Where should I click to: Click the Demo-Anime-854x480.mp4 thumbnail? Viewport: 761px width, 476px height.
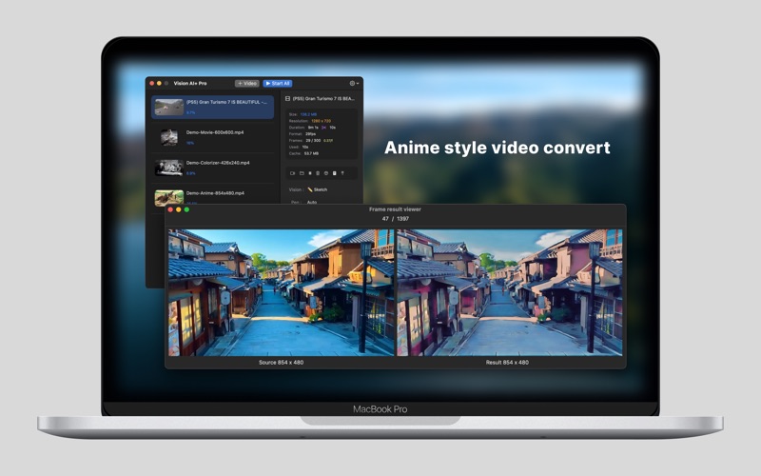[x=169, y=197]
